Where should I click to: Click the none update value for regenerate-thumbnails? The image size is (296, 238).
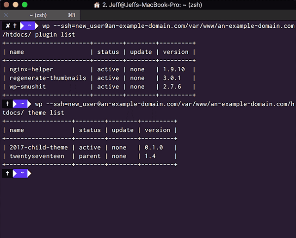click(137, 78)
